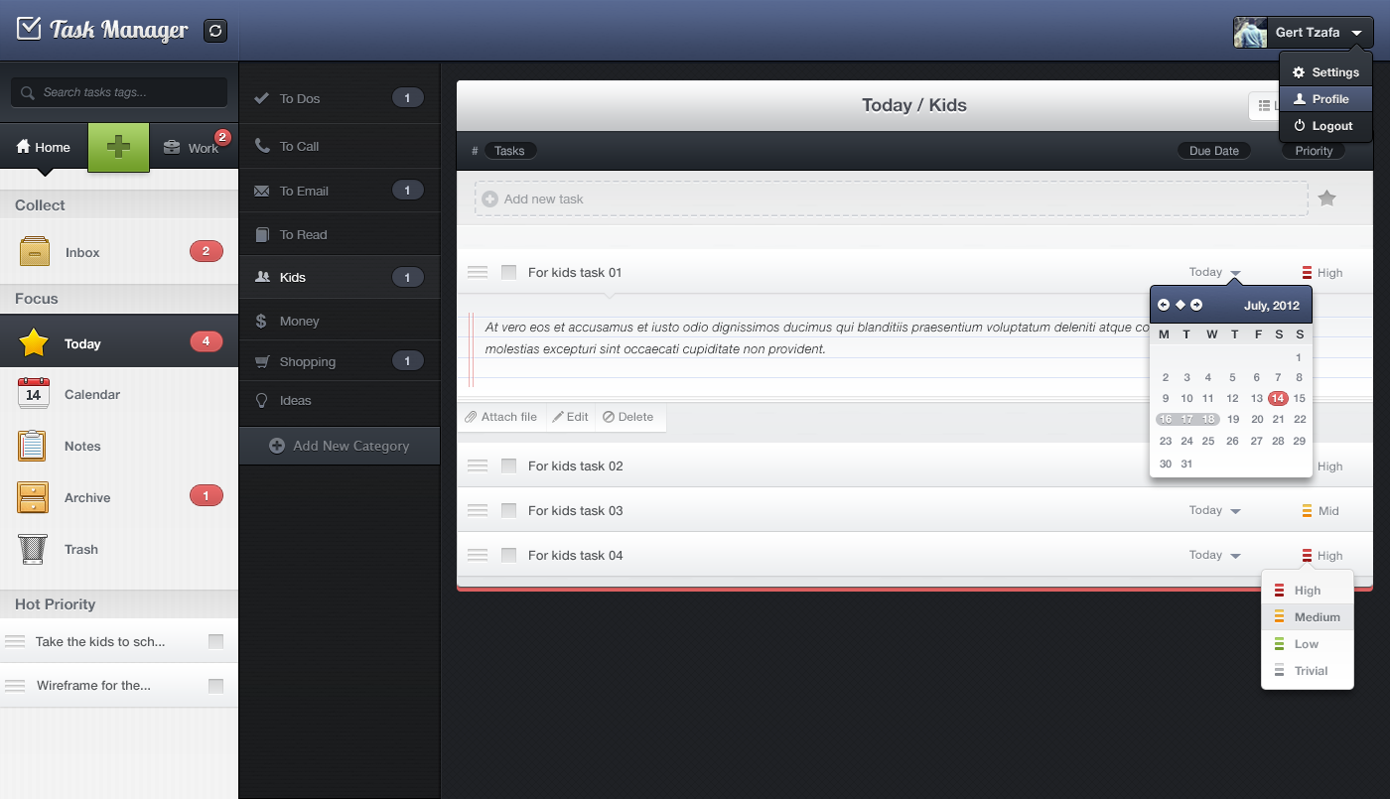The width and height of the screenshot is (1390, 799).
Task: Open Today due date dropdown of task 04
Action: [x=1215, y=555]
